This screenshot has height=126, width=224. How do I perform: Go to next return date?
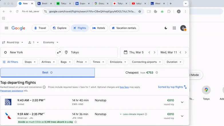pyautogui.click(x=186, y=52)
